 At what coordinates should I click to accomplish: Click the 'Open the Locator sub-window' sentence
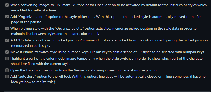[x=85, y=70]
